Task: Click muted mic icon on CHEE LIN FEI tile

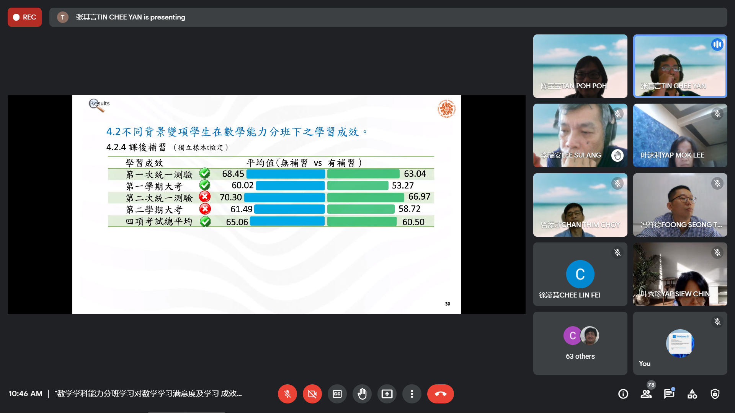Action: click(617, 252)
